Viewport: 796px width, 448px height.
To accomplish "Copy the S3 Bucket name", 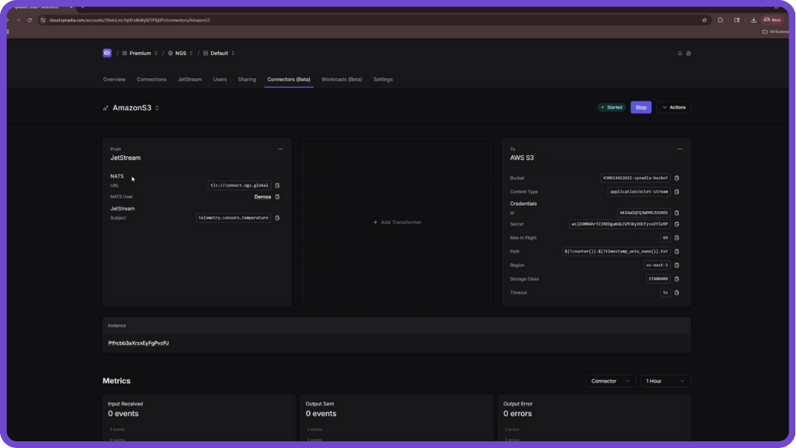I will [x=677, y=178].
